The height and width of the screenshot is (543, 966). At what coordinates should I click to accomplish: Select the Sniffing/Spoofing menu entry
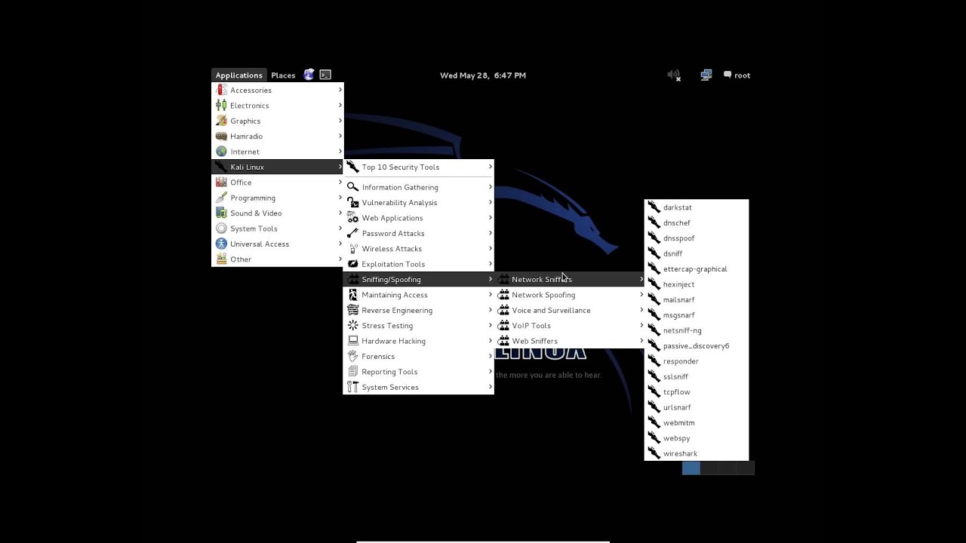419,279
